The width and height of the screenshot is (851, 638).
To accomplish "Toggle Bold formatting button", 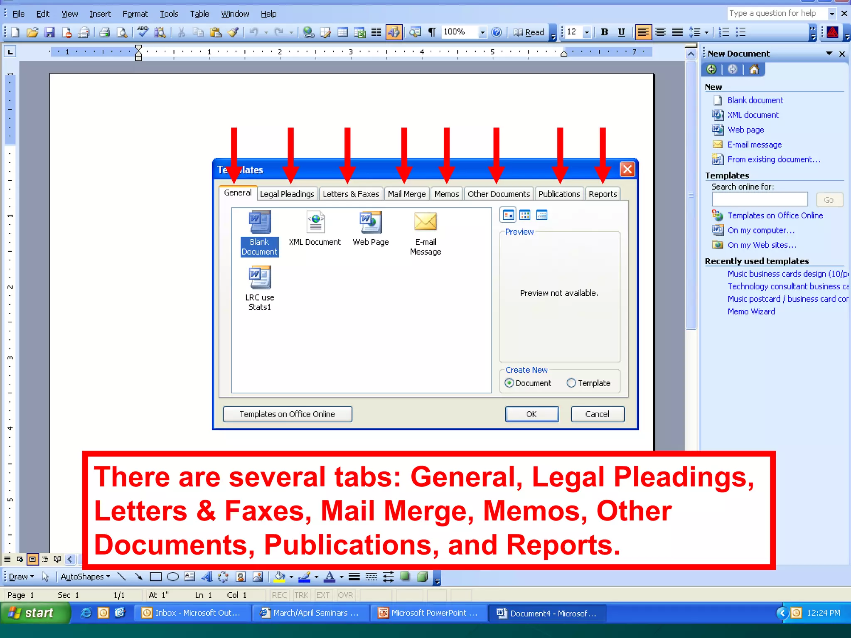I will coord(605,32).
